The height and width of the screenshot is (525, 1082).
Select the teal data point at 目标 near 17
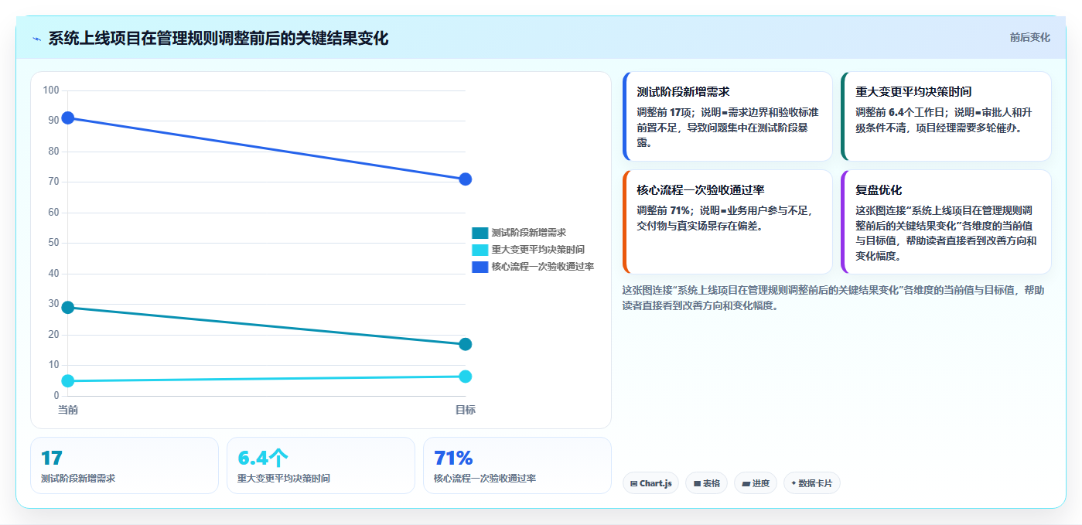[466, 344]
